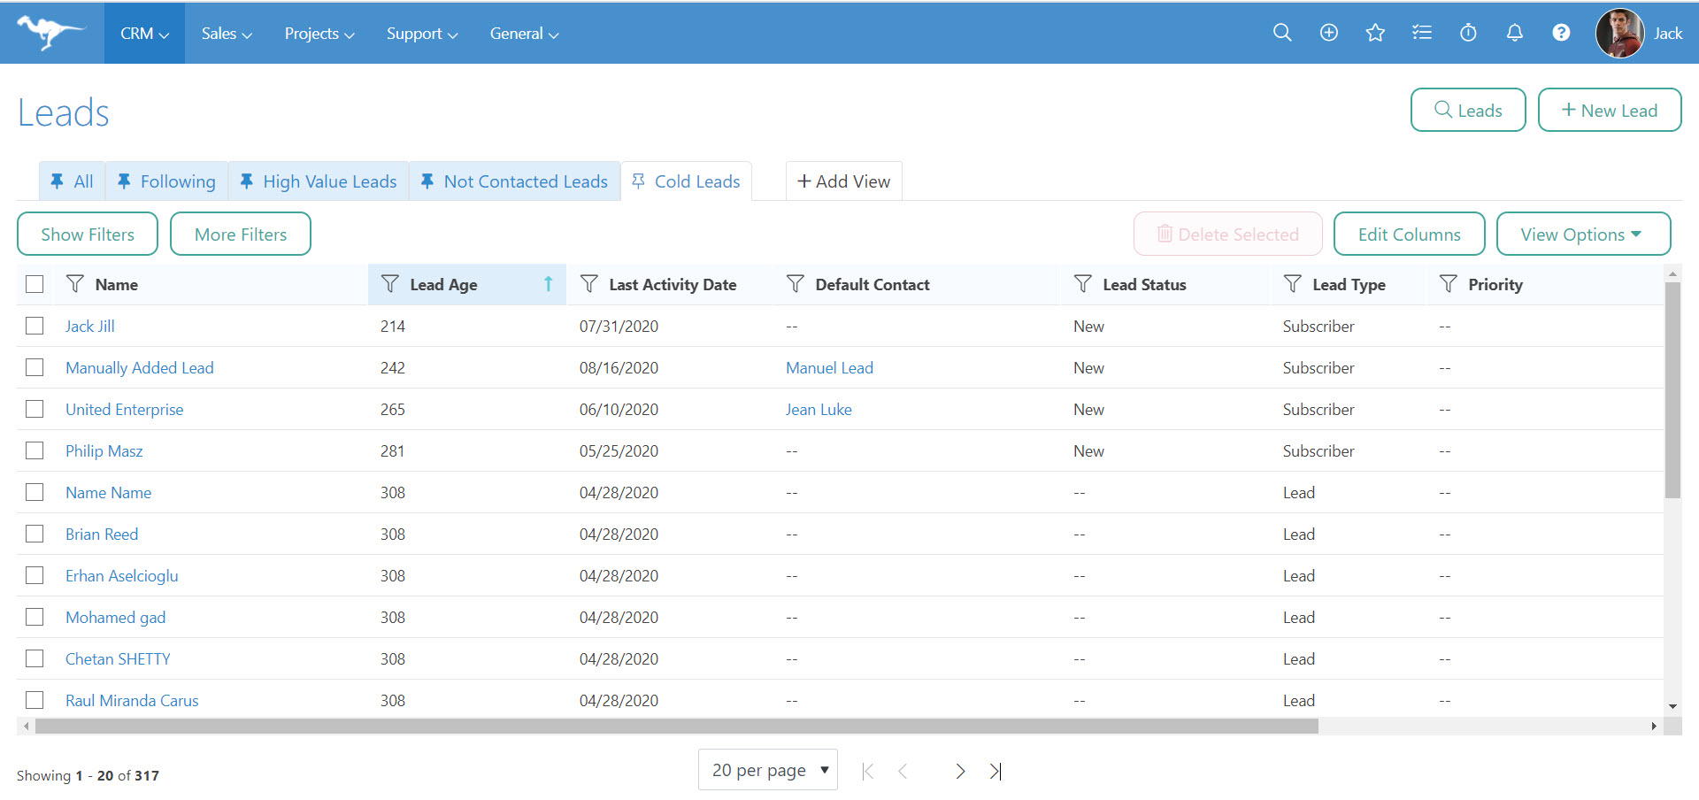Open favorites star icon
The image size is (1699, 800).
tap(1375, 33)
